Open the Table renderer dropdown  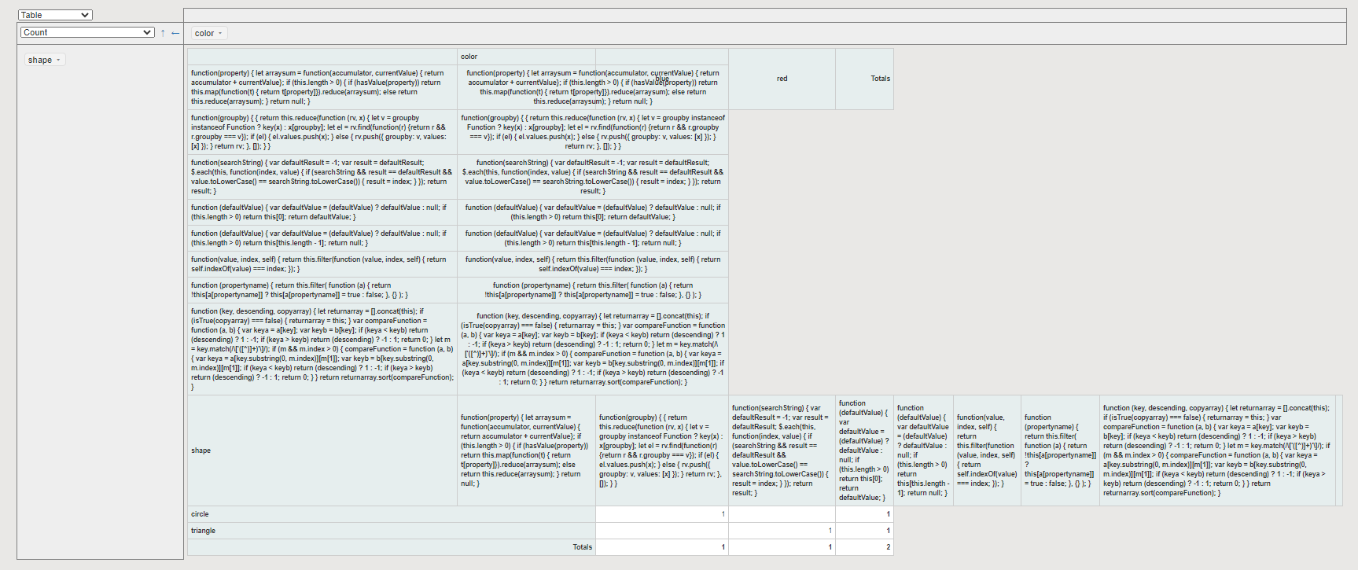tap(56, 15)
